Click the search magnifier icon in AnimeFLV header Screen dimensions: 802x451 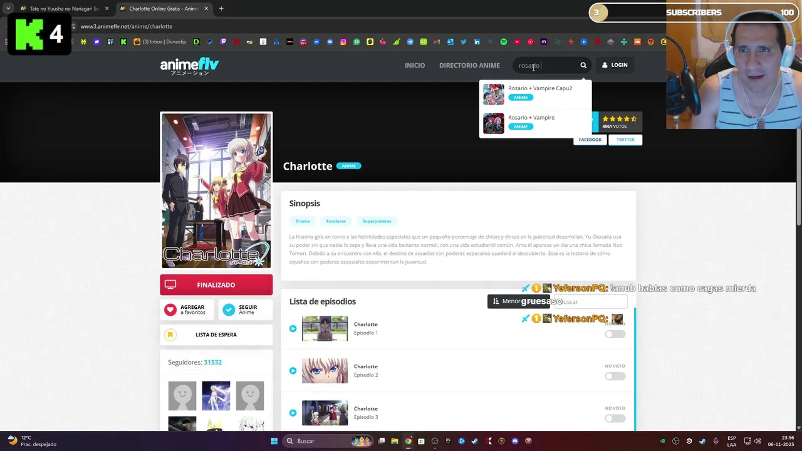pos(583,65)
